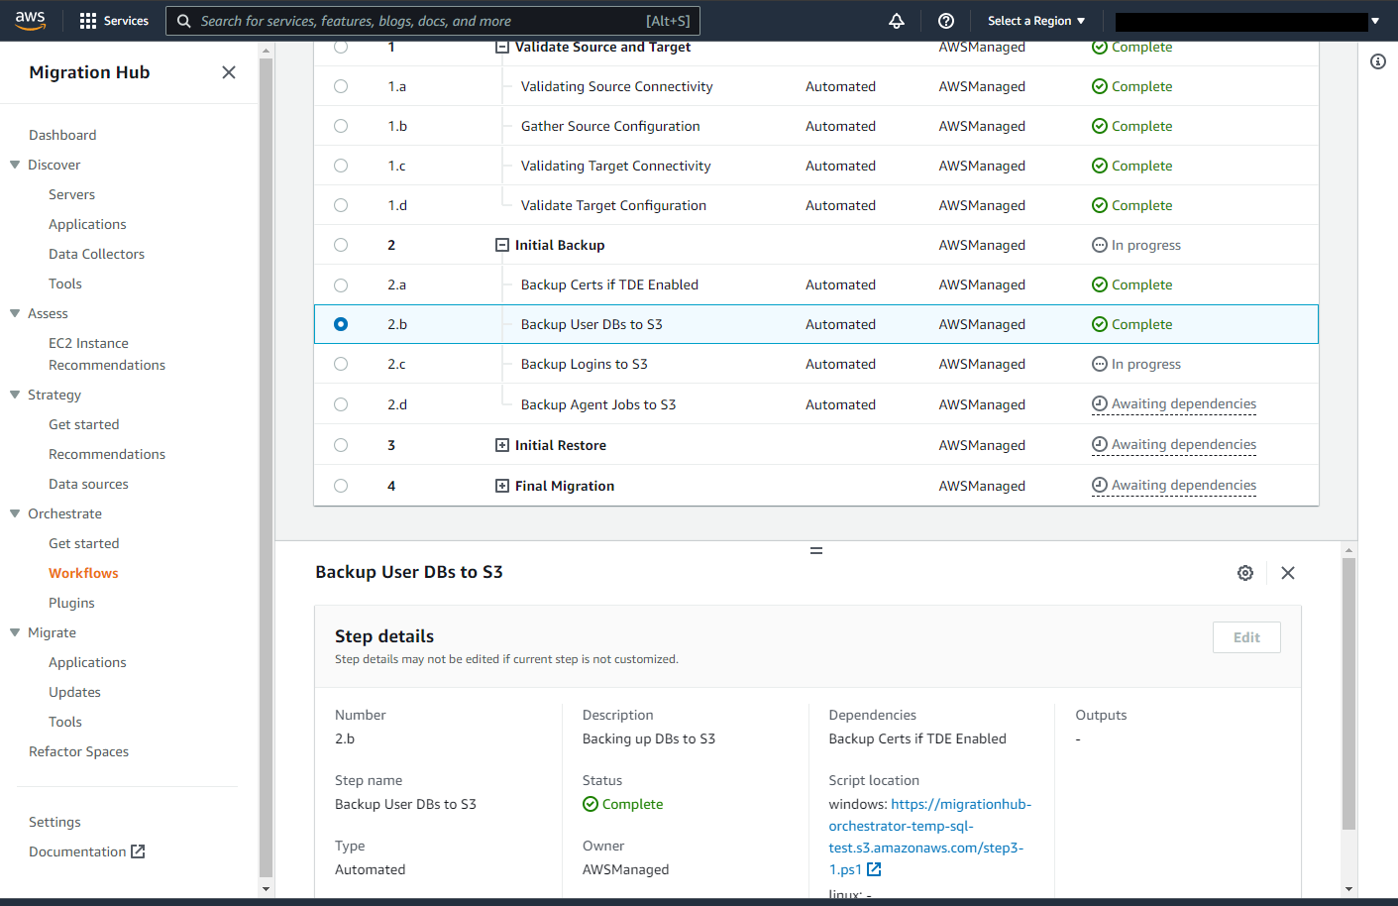1398x906 pixels.
Task: Select the radio button for step 1.a
Action: click(341, 86)
